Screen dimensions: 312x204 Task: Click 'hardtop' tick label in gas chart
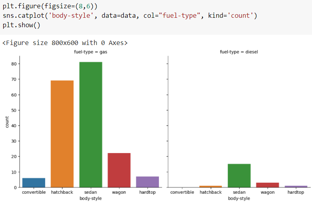pos(147,192)
